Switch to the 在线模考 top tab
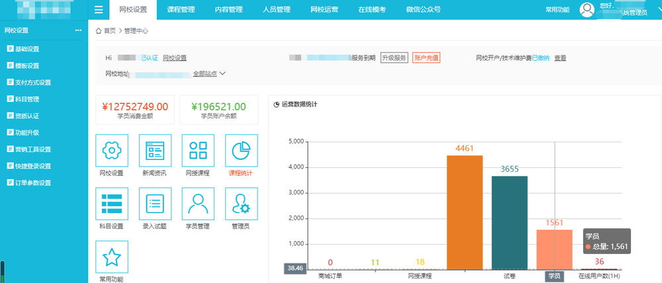Viewport: 662px width, 283px height. point(372,10)
